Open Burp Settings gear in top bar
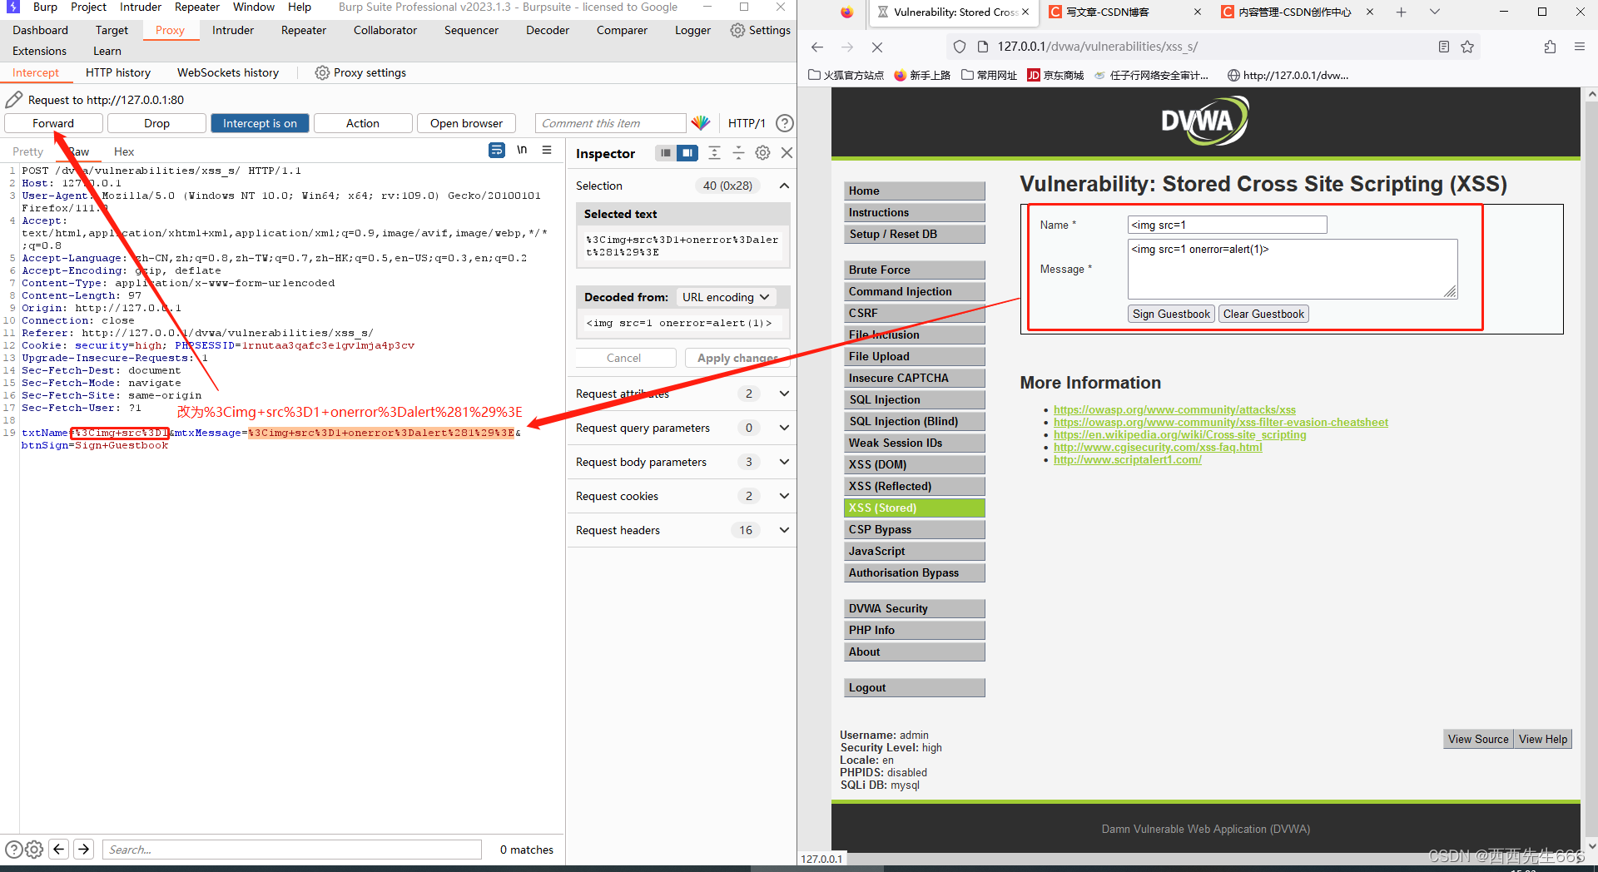 tap(760, 30)
